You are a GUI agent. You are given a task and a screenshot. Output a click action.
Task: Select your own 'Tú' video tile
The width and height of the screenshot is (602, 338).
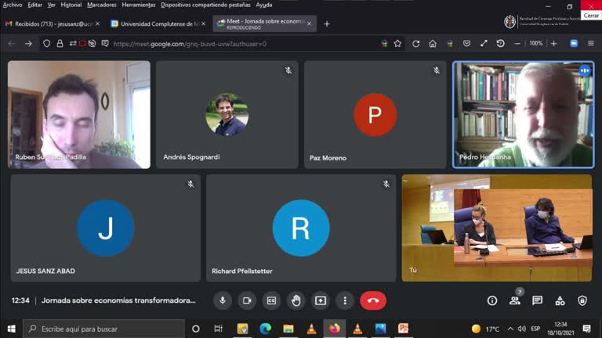click(497, 228)
